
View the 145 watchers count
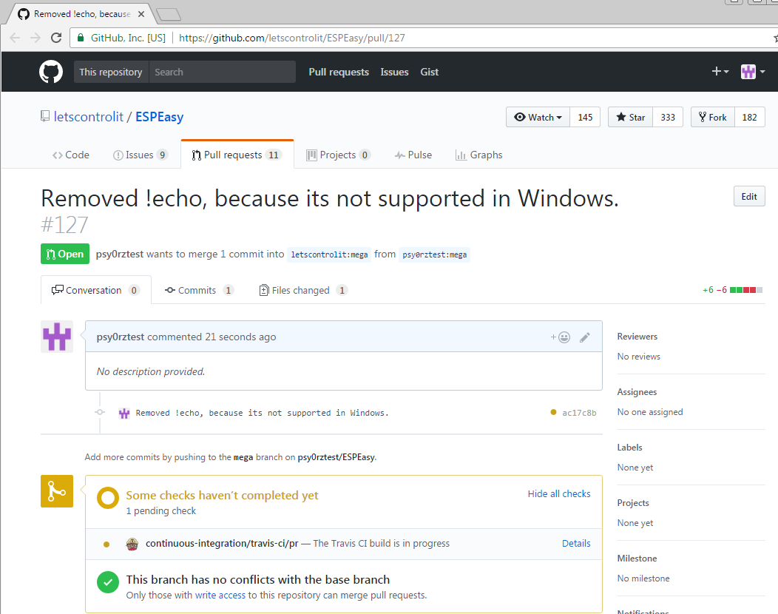(x=585, y=117)
